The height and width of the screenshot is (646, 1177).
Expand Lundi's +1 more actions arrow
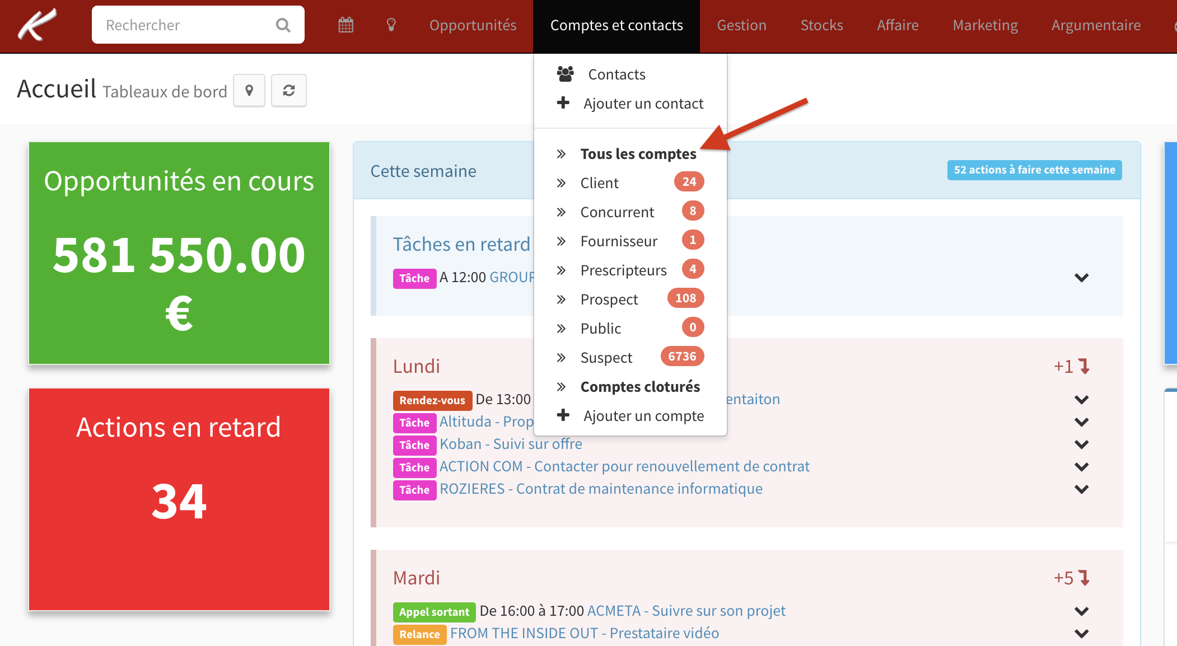pyautogui.click(x=1084, y=366)
